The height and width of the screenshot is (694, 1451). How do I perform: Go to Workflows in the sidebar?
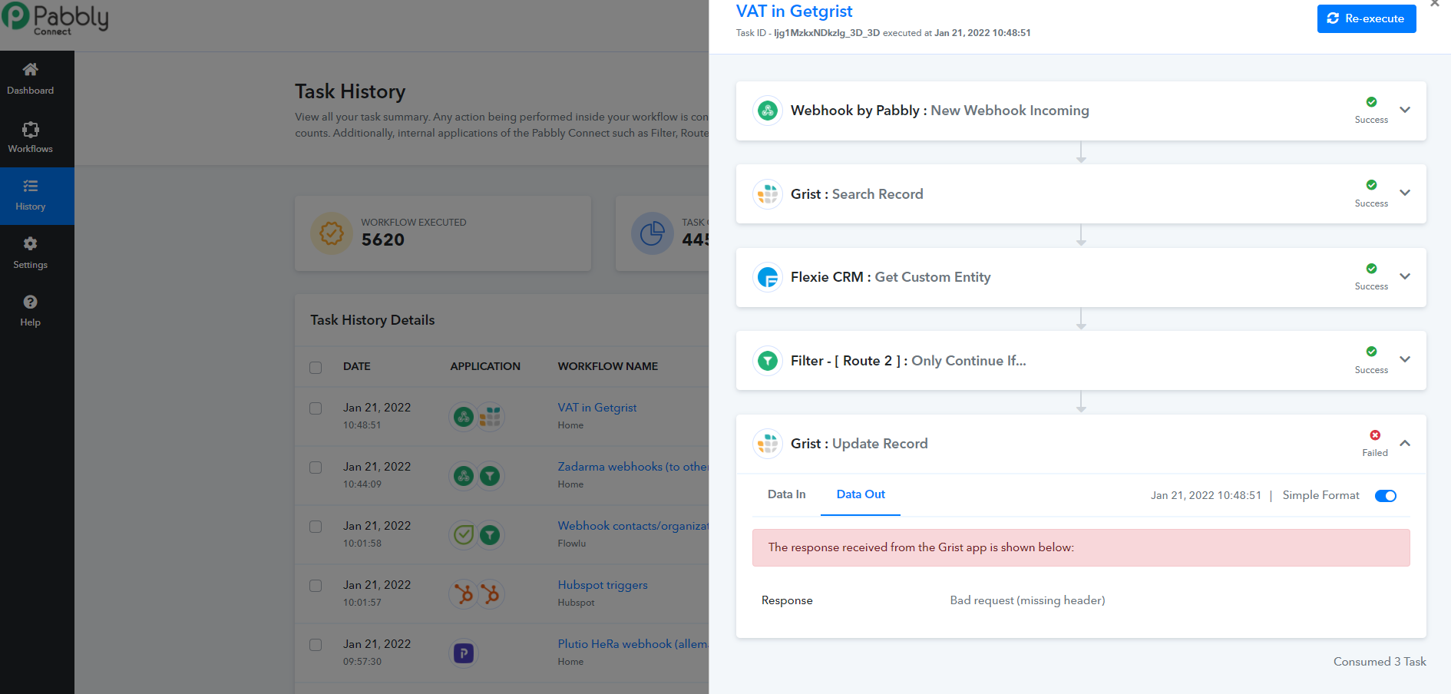coord(31,138)
